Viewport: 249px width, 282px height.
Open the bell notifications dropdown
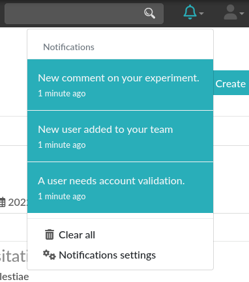(x=190, y=12)
